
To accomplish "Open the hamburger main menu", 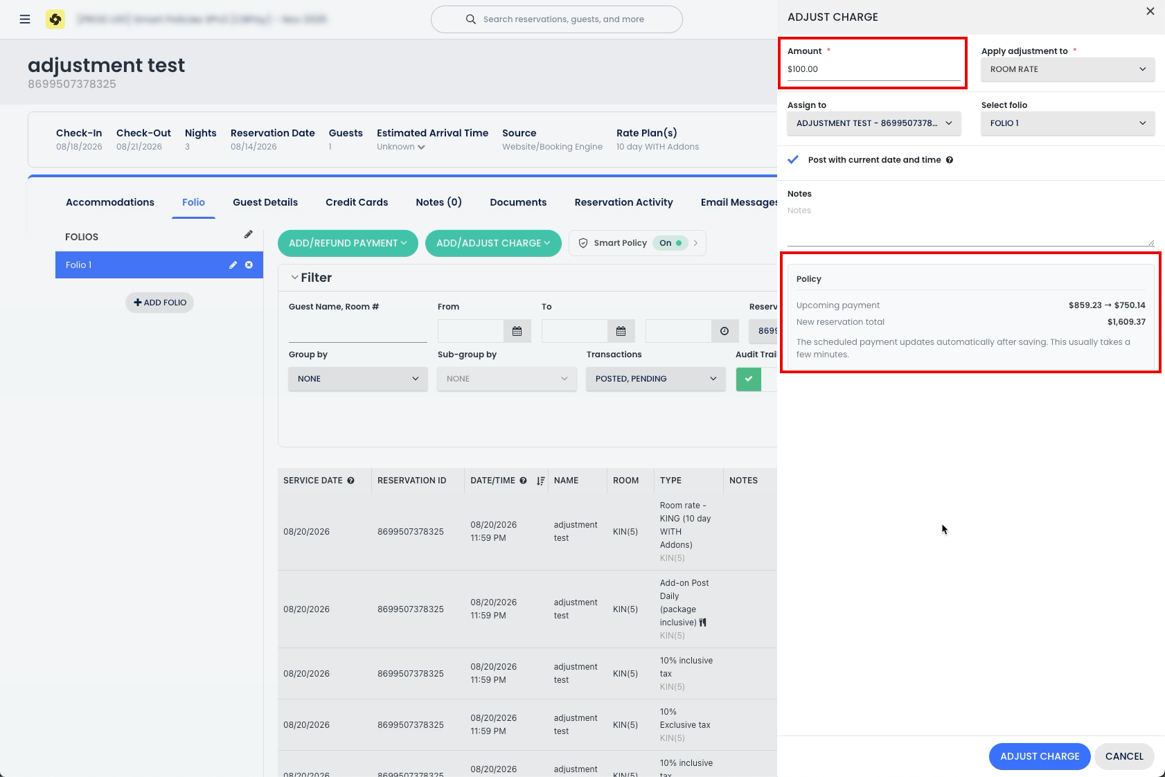I will point(25,19).
